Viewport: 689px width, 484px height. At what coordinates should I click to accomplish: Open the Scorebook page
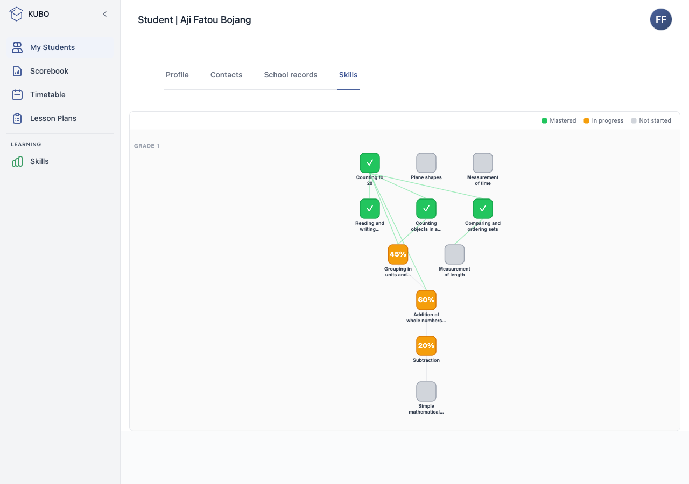point(60,71)
